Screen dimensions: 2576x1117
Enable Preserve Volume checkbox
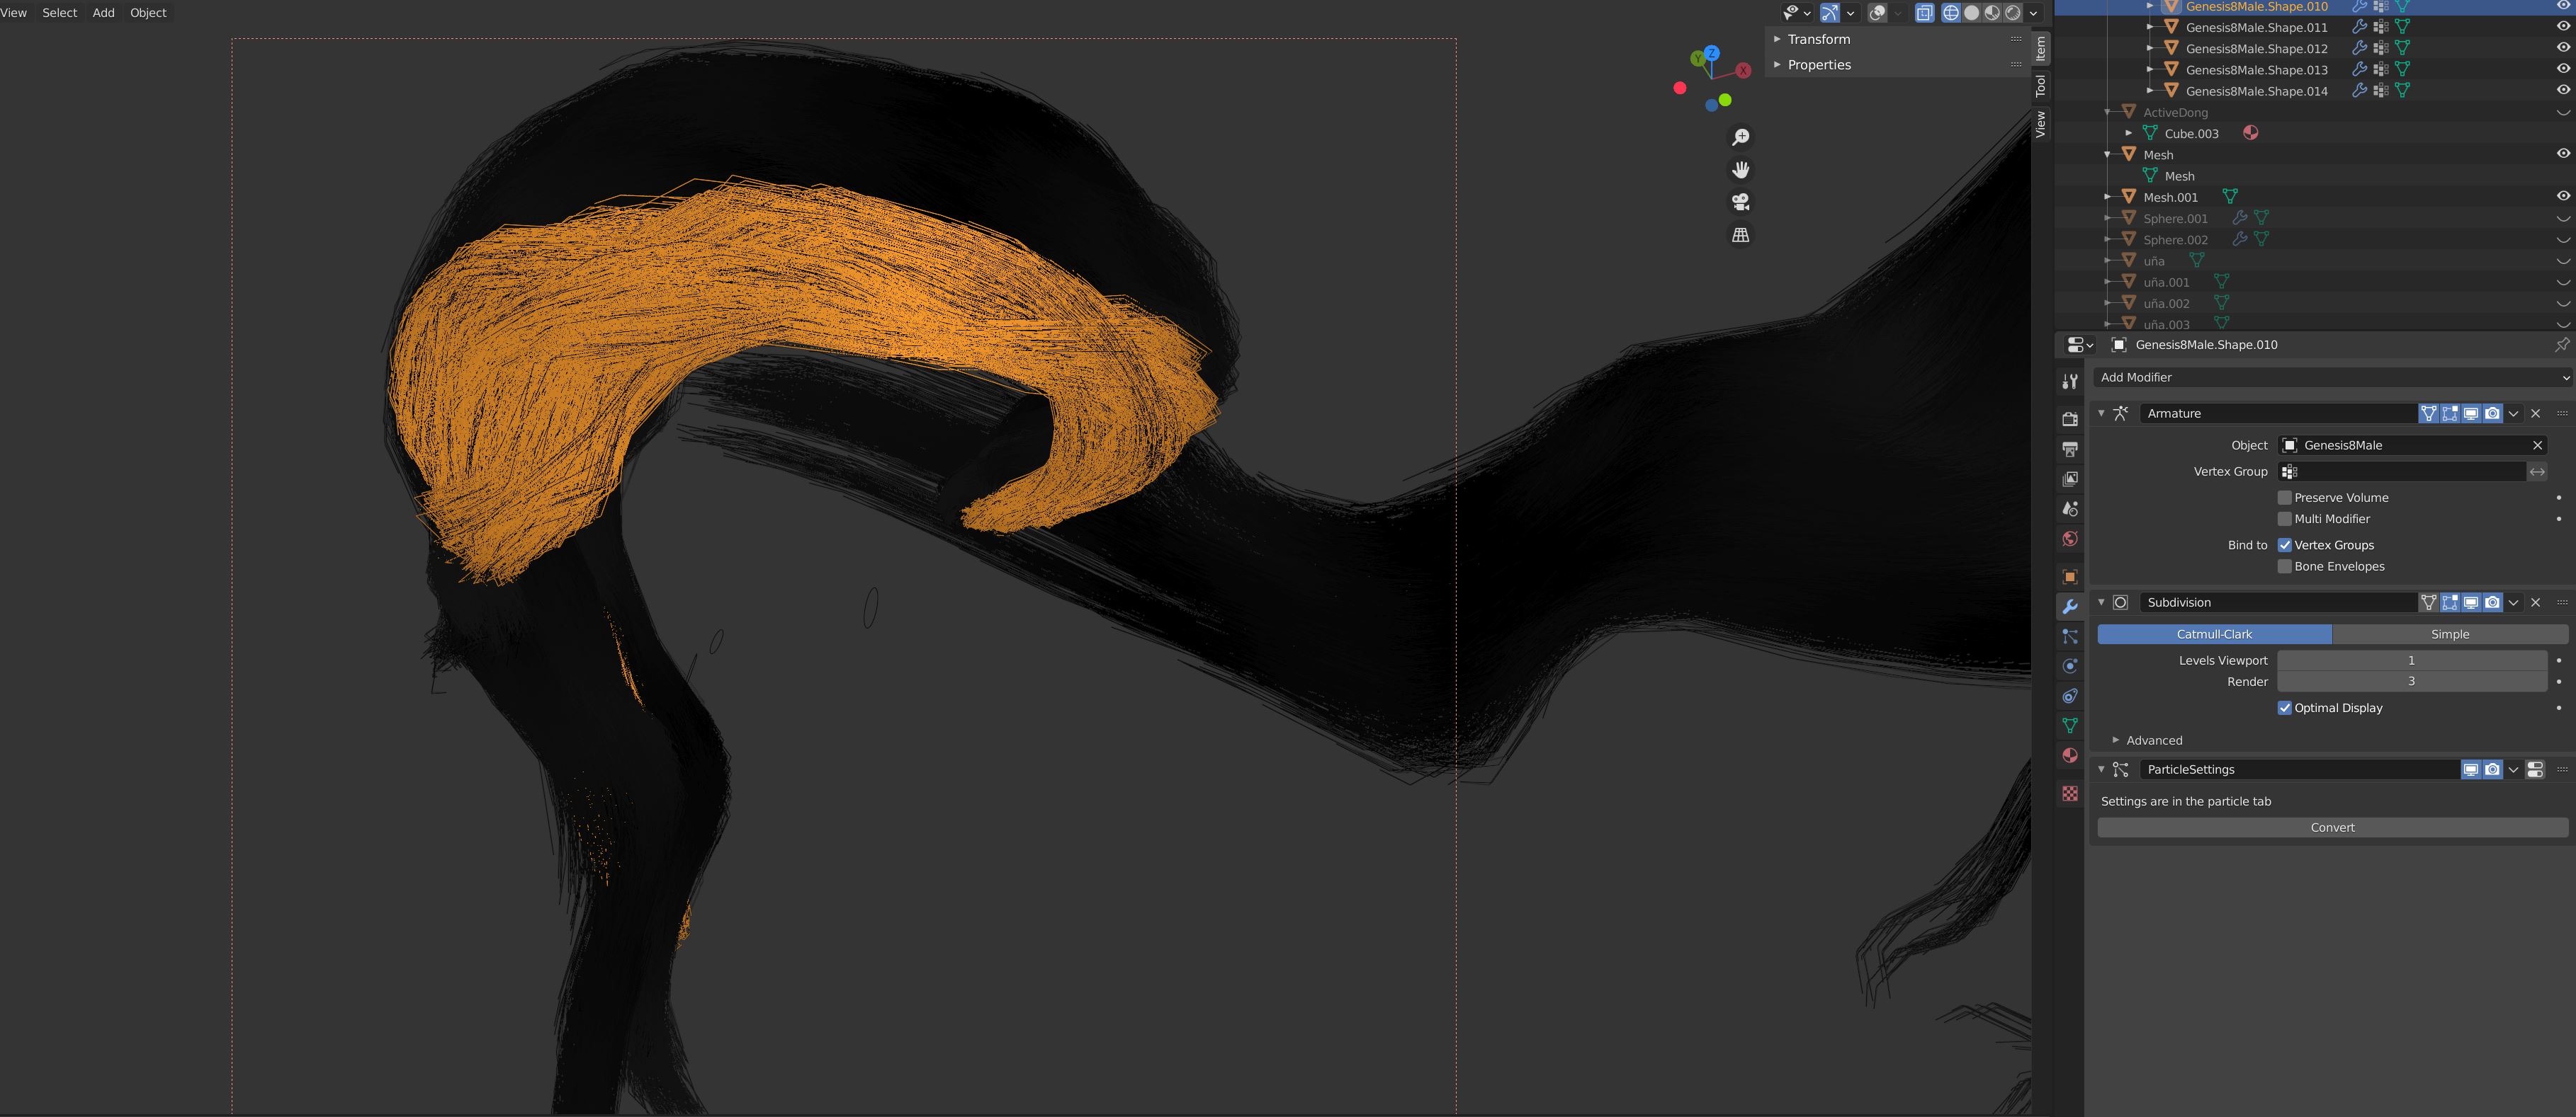(2285, 498)
